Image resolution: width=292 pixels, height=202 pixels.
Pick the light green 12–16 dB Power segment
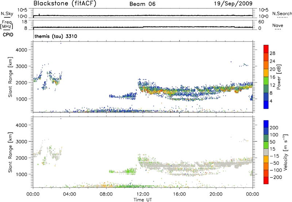(266, 81)
